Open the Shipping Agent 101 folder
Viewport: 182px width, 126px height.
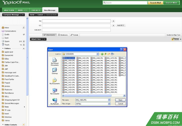pos(11,100)
